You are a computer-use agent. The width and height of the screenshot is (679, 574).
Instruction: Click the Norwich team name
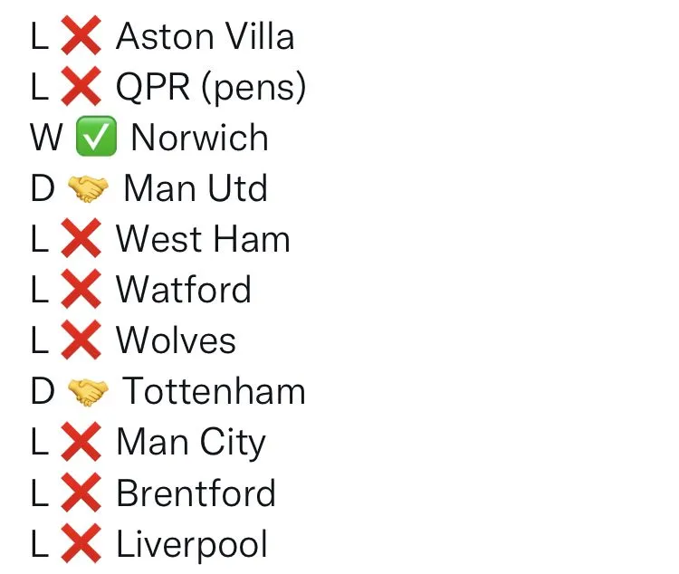tap(200, 138)
